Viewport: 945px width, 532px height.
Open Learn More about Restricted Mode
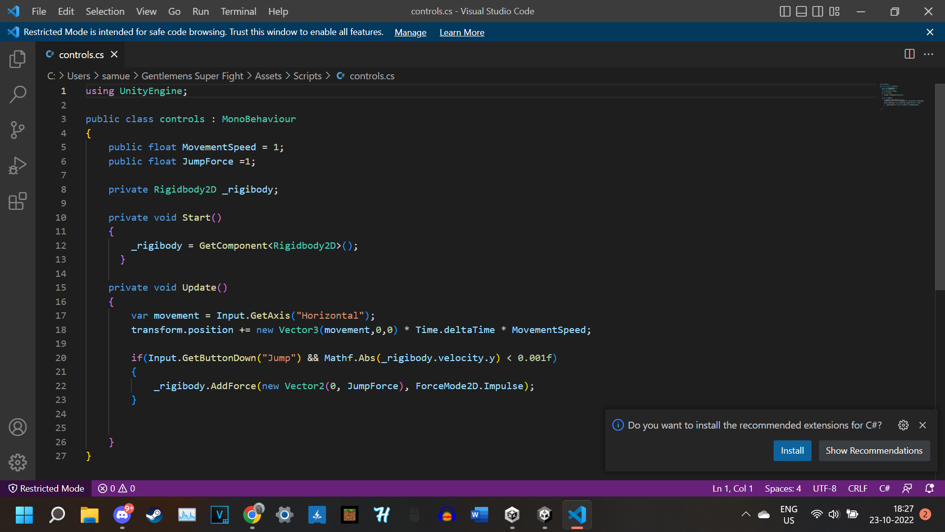(461, 32)
